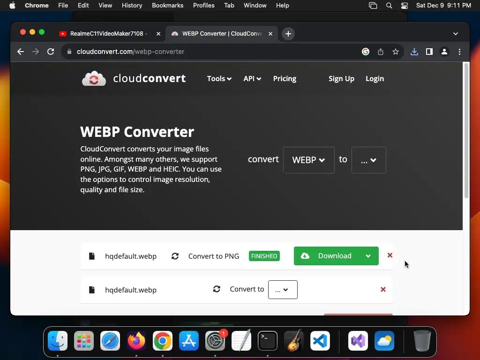Open the Profiles menu

tap(203, 6)
